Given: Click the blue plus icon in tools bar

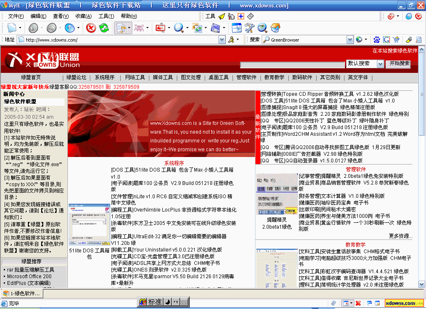Looking at the screenshot, I should [241, 16].
